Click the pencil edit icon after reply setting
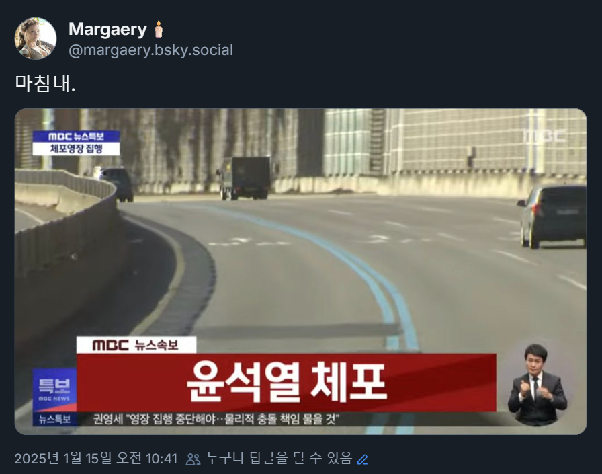The image size is (602, 474). point(362,459)
